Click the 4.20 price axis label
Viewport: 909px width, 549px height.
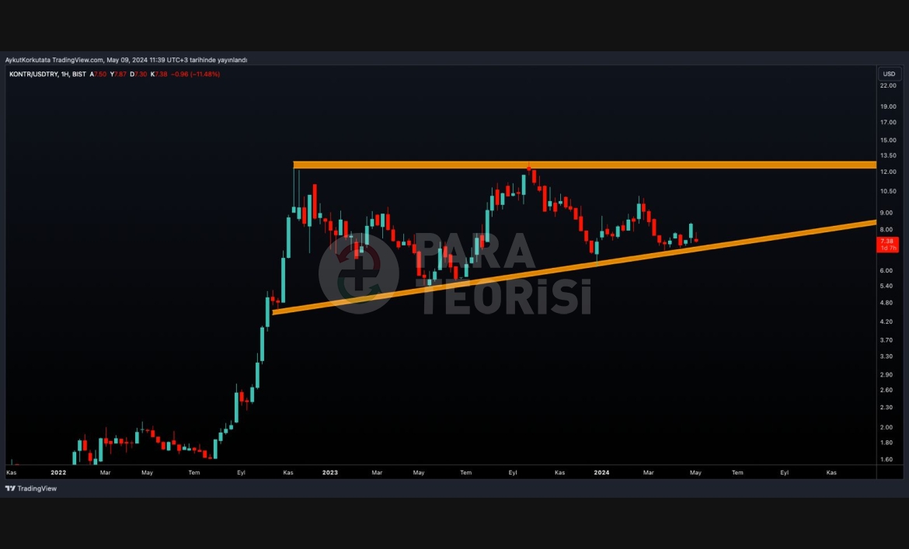[886, 321]
